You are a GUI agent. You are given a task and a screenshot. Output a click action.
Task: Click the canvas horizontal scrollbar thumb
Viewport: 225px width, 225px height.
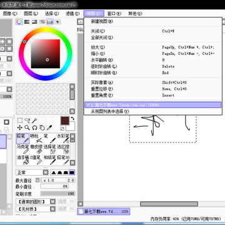(x=169, y=204)
